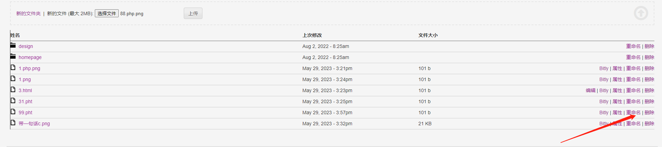Image resolution: width=662 pixels, height=147 pixels.
Task: Open Bitly link for 1.php.png
Action: pyautogui.click(x=604, y=68)
